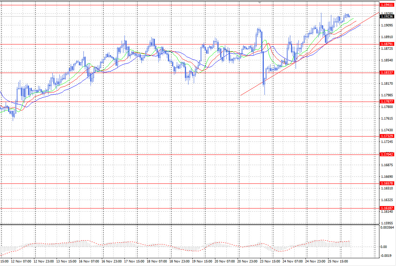396x266 pixels.
Task: Click the 1.16140 price scale value
Action: (387, 212)
